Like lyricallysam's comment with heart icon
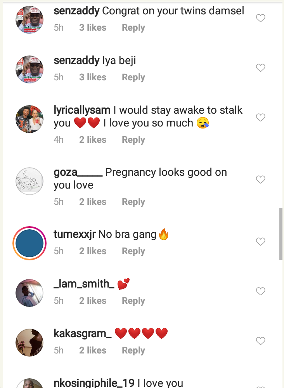This screenshot has height=388, width=284. 261,118
